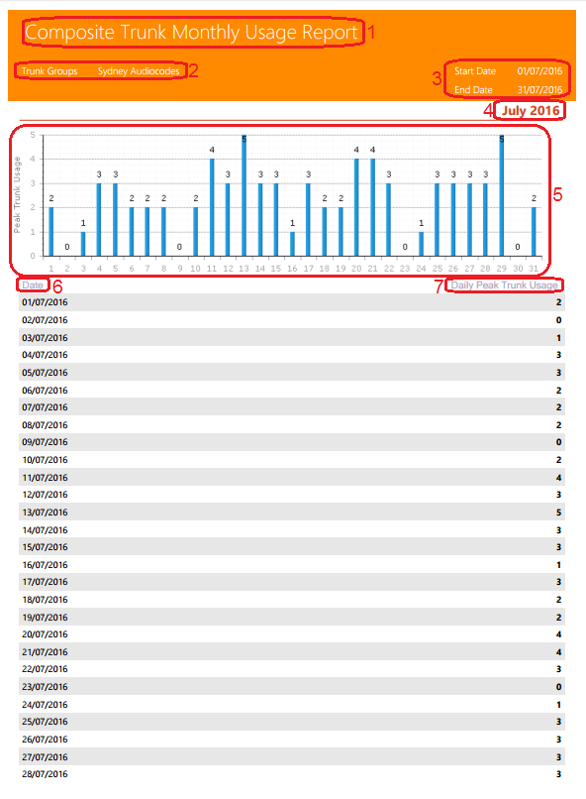Click the 03/07/2016 date cell

point(45,337)
